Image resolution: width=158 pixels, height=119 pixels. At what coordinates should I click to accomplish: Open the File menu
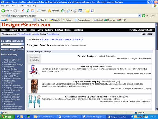point(3,6)
